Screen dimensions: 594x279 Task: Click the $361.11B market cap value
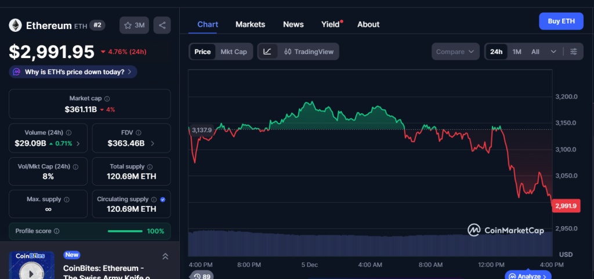pyautogui.click(x=81, y=110)
